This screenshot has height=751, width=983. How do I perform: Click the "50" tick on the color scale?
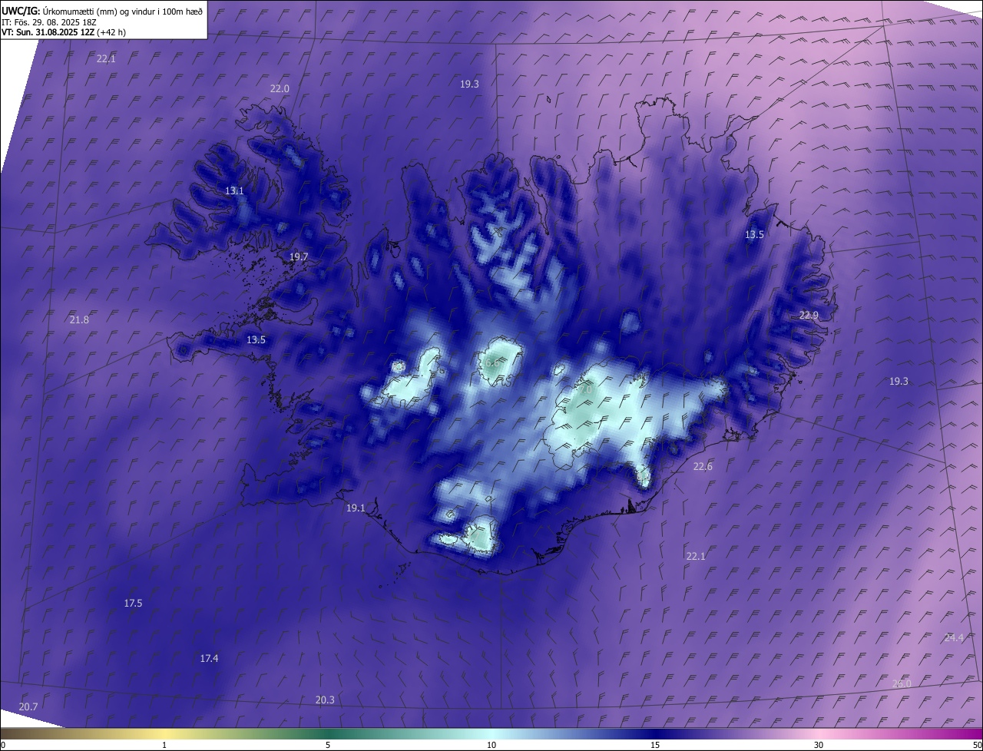point(977,745)
